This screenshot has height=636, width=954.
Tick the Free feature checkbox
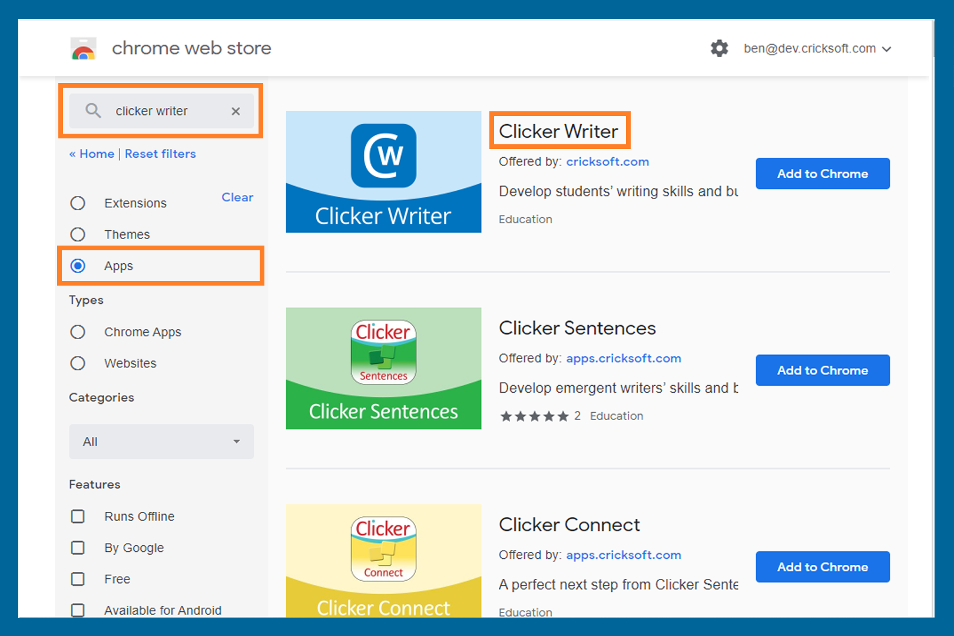click(78, 579)
